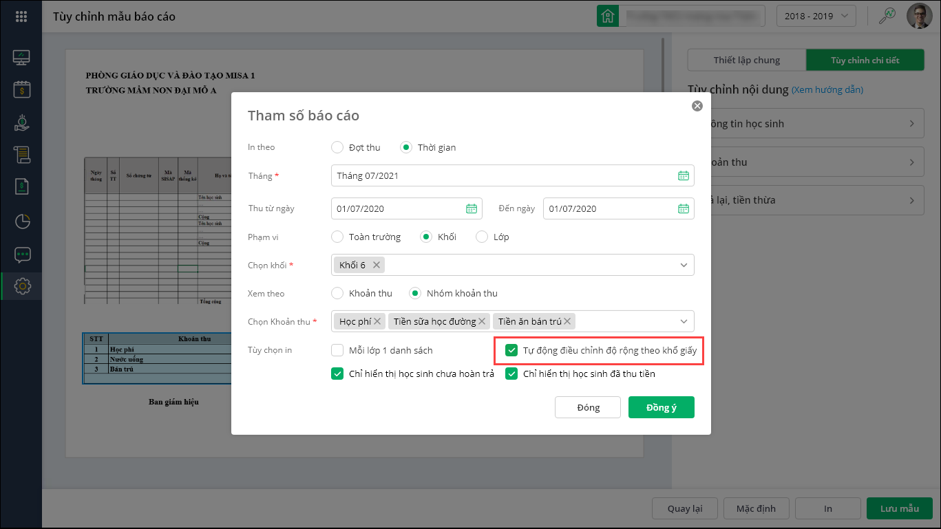Screen dimensions: 941x529
Task: Click the monitor dashboard sidebar icon
Action: point(21,56)
